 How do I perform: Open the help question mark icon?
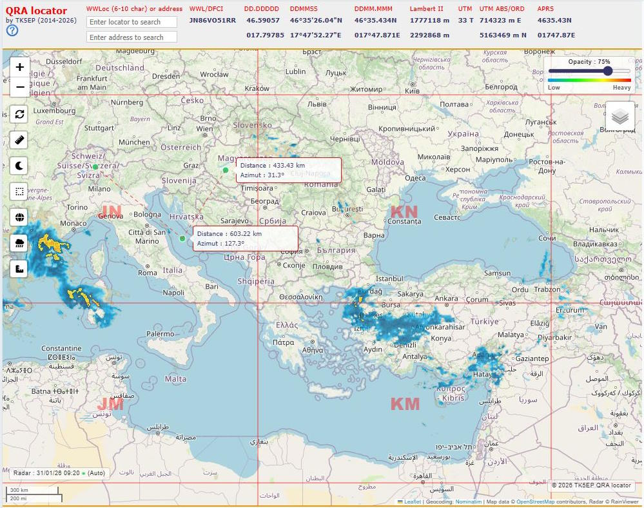(x=12, y=31)
